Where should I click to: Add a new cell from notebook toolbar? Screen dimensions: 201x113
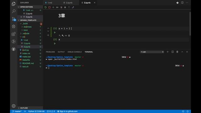[x=53, y=7]
